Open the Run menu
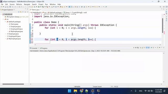This screenshot has width=168, height=94. (46, 4)
